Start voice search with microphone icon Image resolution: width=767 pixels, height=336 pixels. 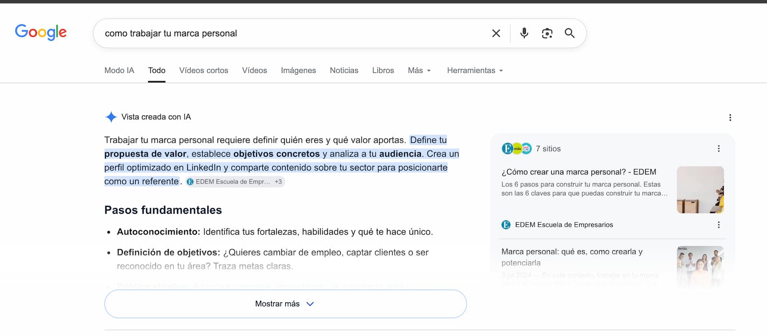pyautogui.click(x=524, y=33)
